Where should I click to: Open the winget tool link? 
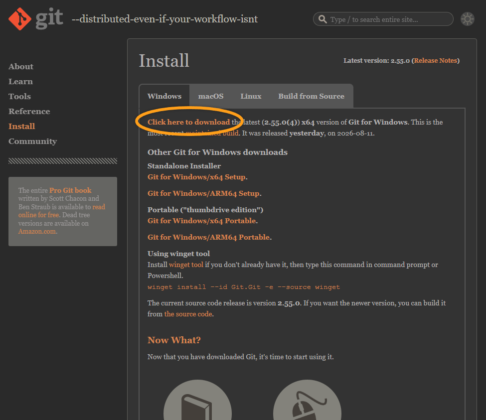[x=186, y=265]
